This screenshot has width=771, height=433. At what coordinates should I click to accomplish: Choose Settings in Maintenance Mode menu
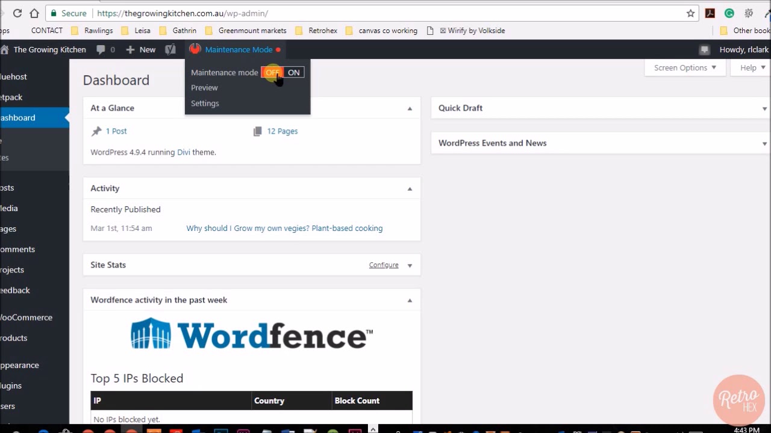205,103
